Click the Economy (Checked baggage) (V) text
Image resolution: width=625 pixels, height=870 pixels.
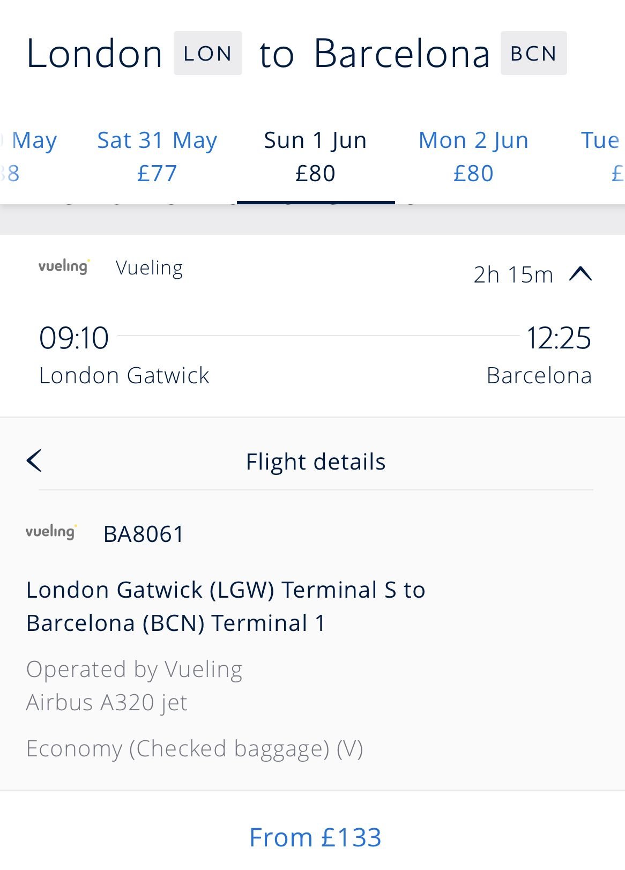coord(195,748)
